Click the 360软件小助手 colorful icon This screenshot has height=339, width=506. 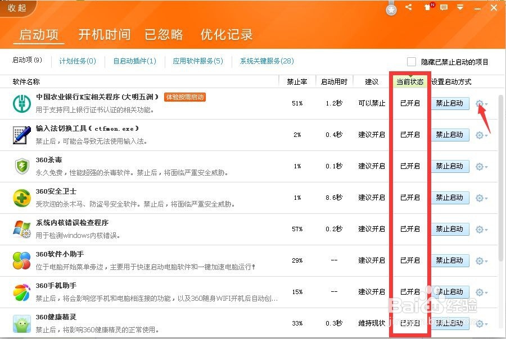pyautogui.click(x=22, y=260)
